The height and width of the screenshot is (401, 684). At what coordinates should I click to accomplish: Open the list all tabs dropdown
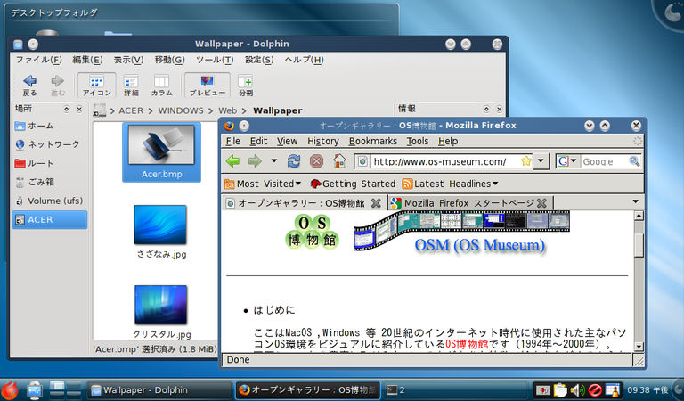coord(635,201)
